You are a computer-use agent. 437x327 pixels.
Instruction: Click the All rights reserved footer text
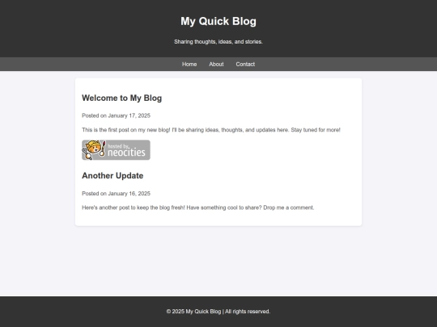(x=248, y=312)
